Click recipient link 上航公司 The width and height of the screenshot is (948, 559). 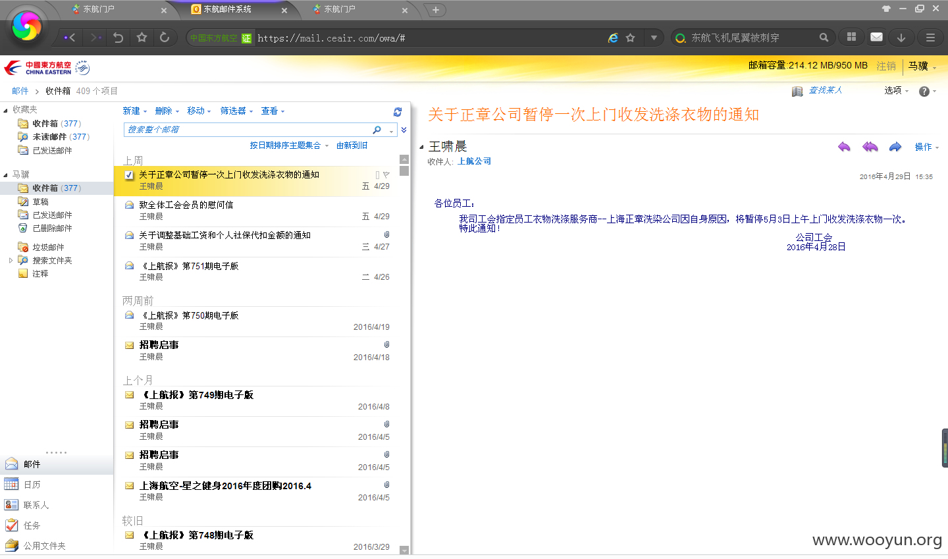pyautogui.click(x=474, y=161)
